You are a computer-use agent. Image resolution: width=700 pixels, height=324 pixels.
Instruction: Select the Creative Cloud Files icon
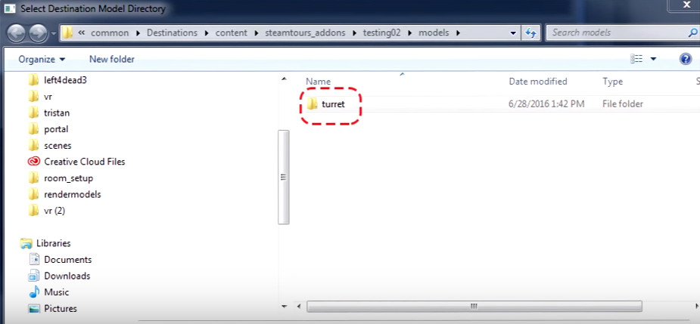click(x=33, y=162)
